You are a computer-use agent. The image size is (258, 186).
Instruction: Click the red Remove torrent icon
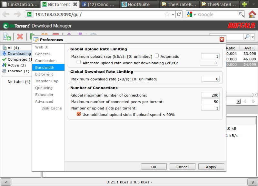pos(20,36)
